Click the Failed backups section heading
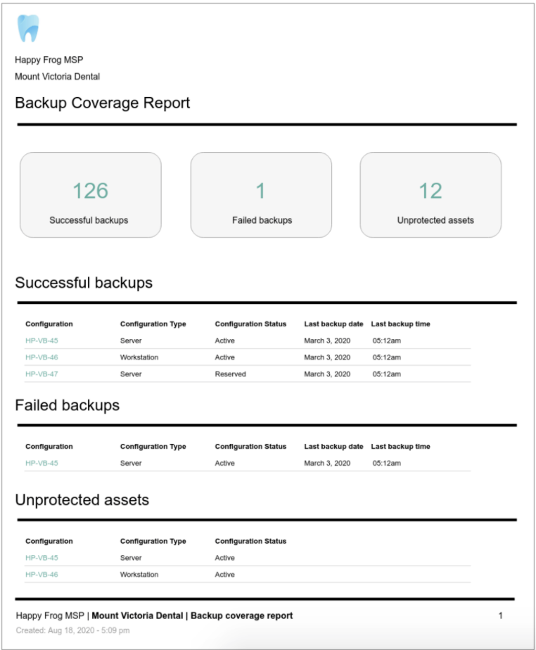 [68, 405]
